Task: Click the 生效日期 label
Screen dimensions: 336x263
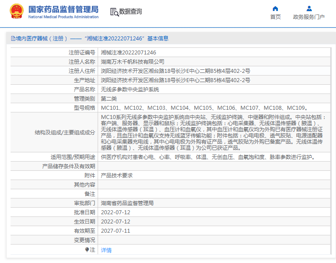Action: (x=84, y=222)
